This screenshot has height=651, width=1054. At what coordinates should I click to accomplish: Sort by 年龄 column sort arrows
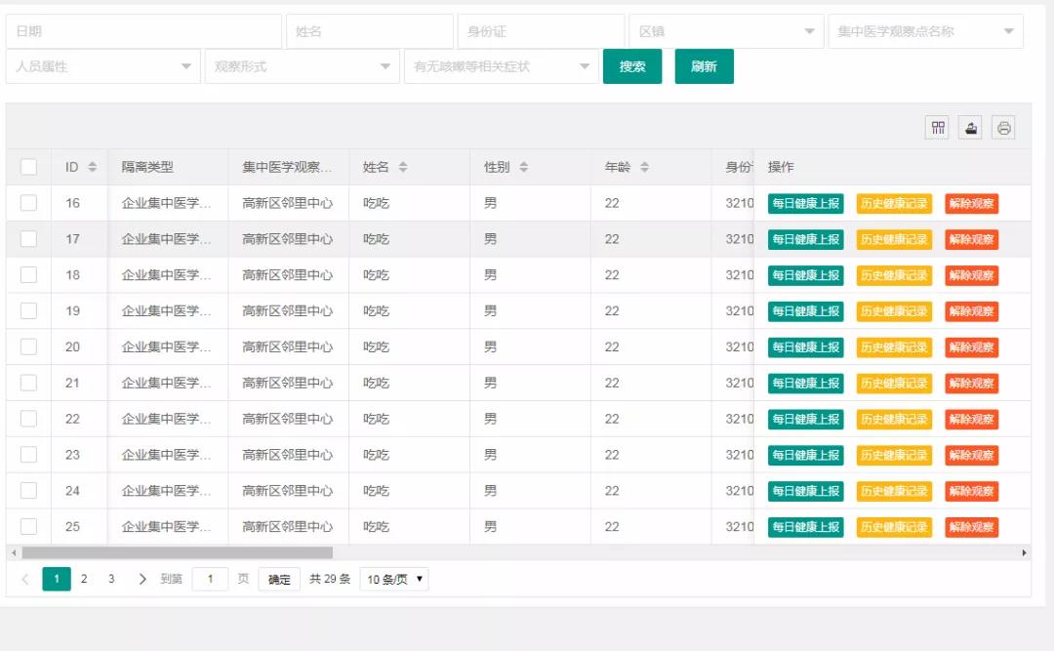click(644, 167)
